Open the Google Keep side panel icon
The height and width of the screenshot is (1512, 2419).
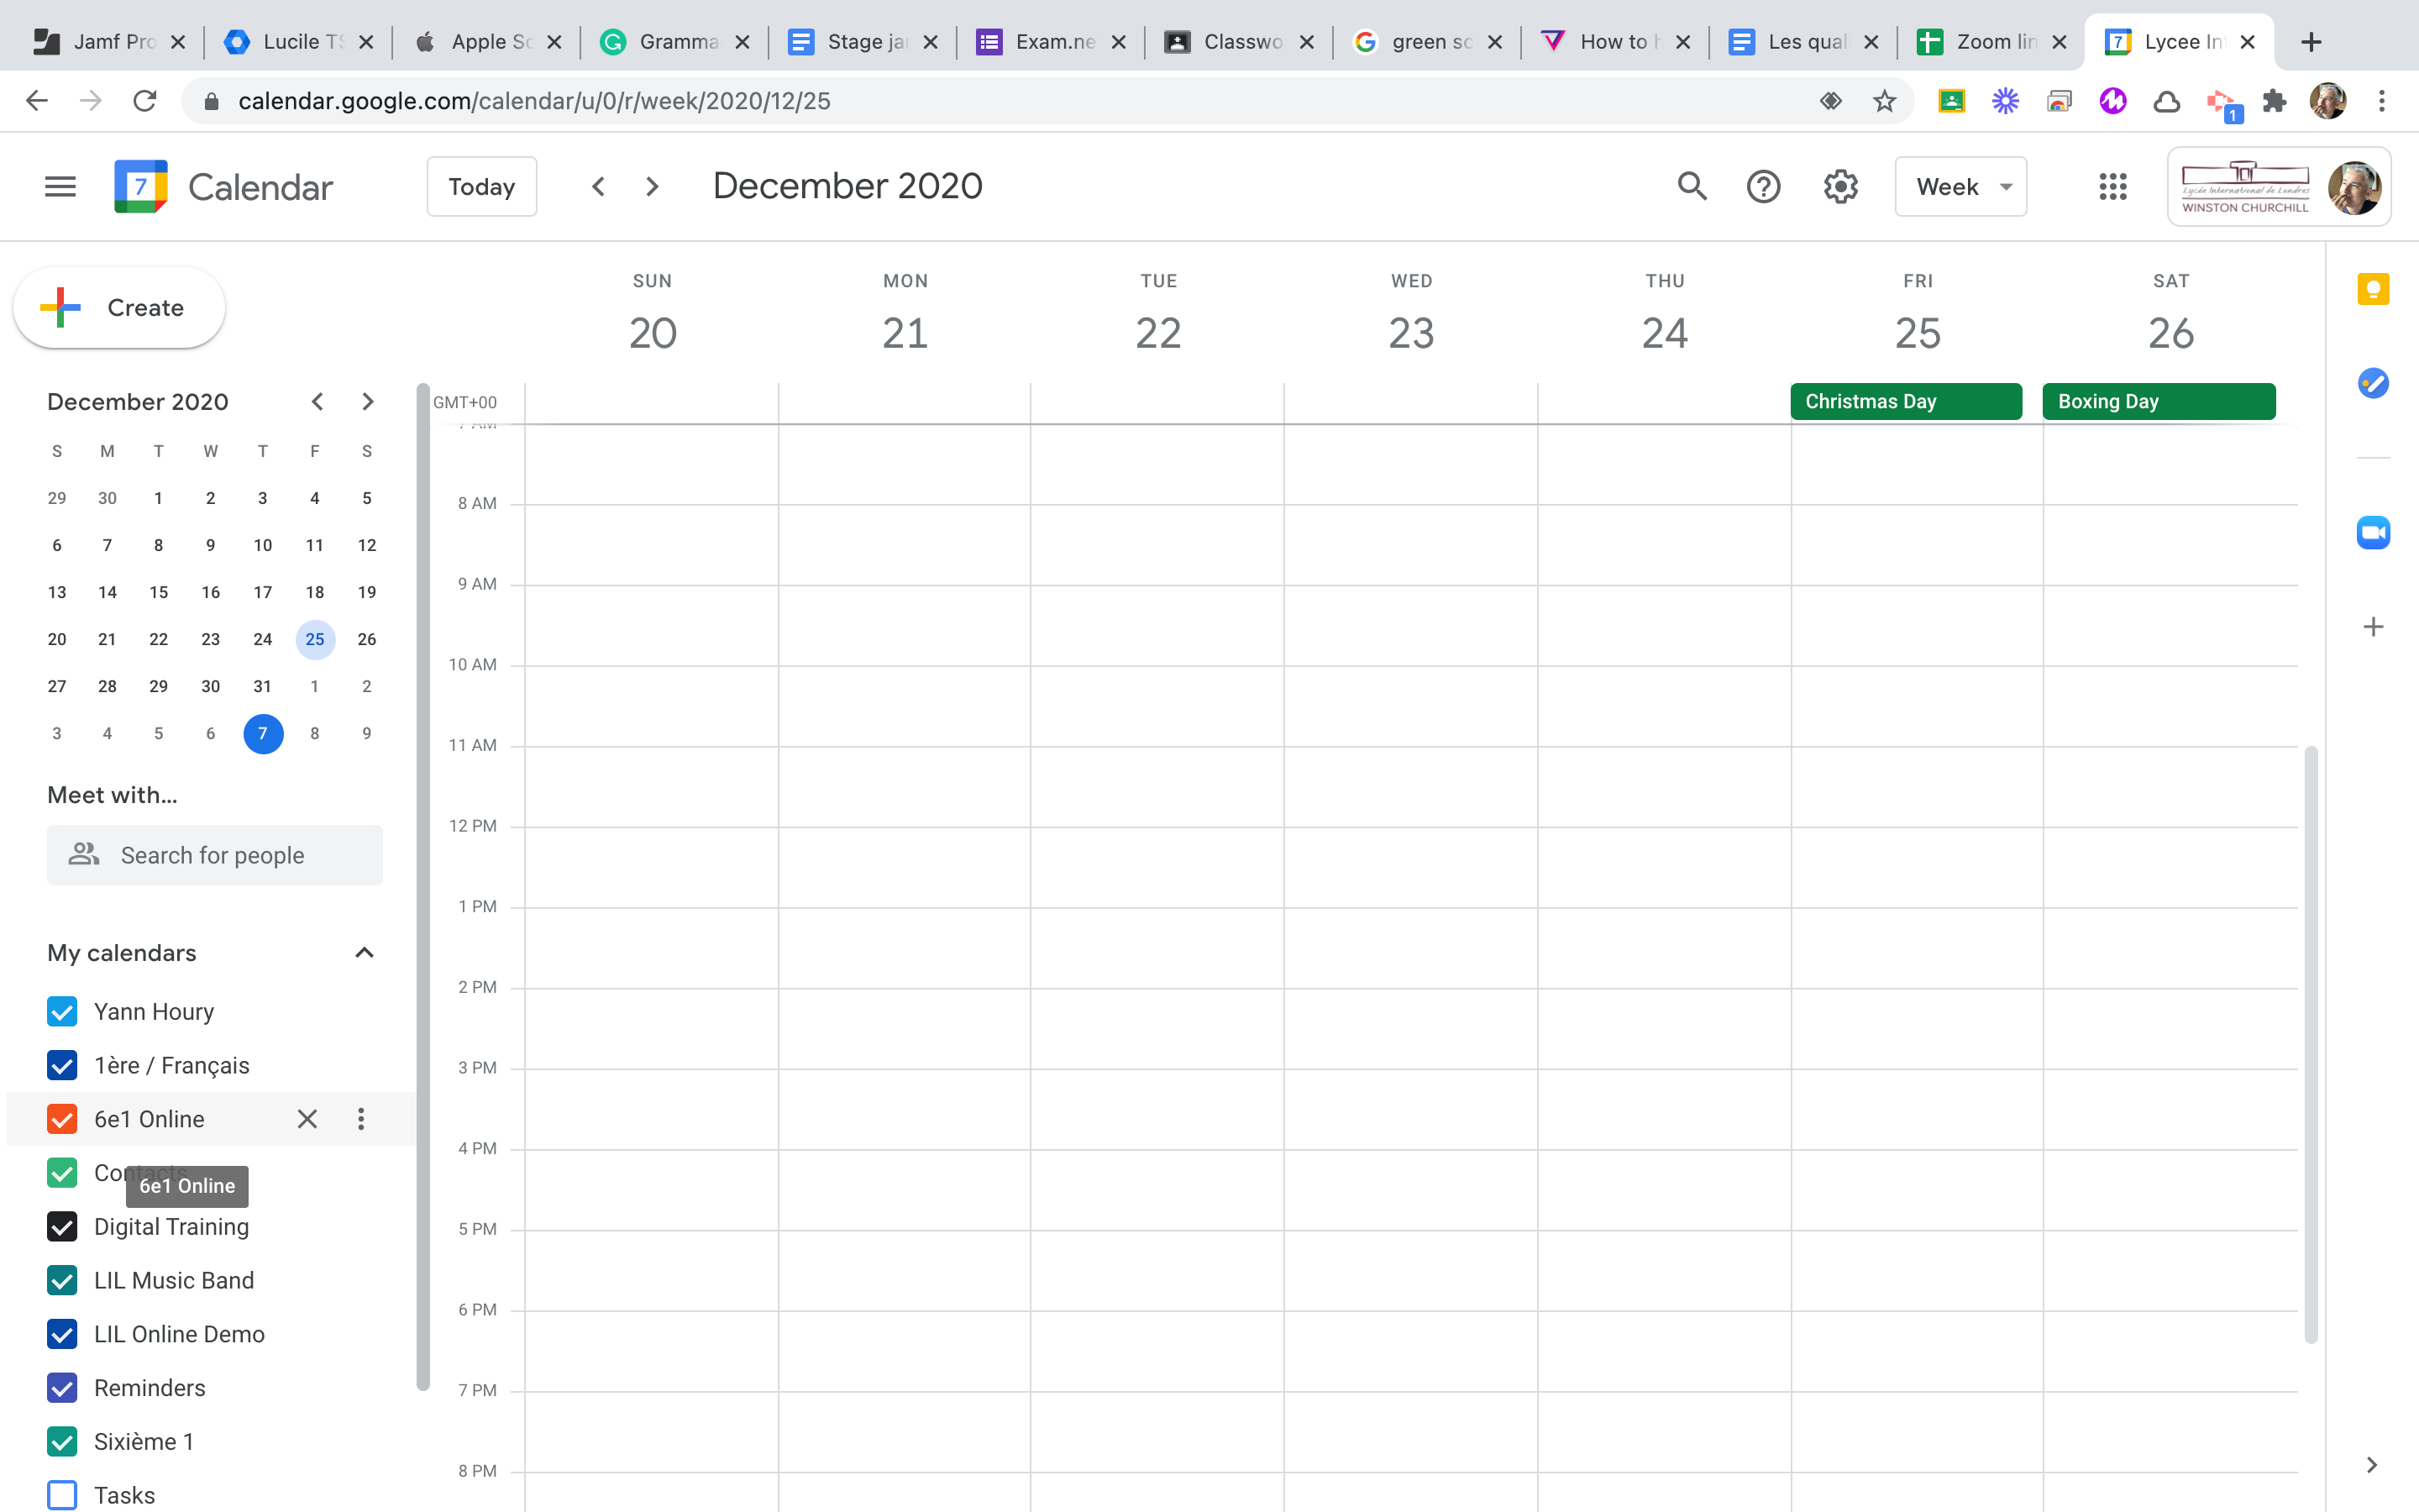2372,290
